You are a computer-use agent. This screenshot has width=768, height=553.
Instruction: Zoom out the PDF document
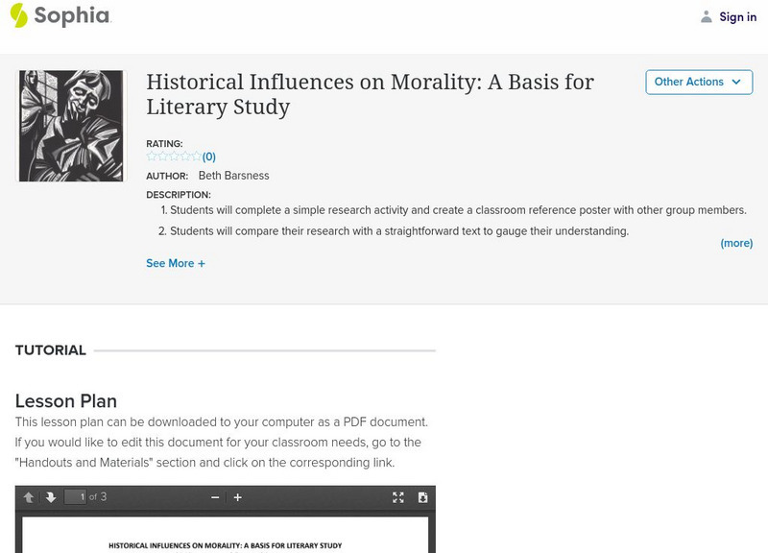tap(215, 497)
